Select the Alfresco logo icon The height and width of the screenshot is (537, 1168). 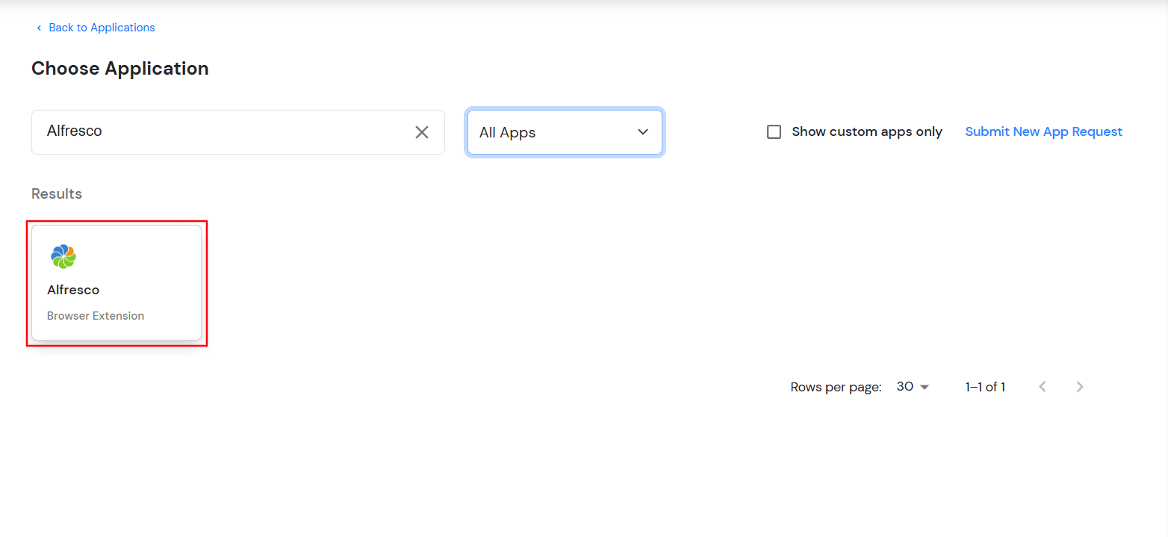(x=63, y=256)
